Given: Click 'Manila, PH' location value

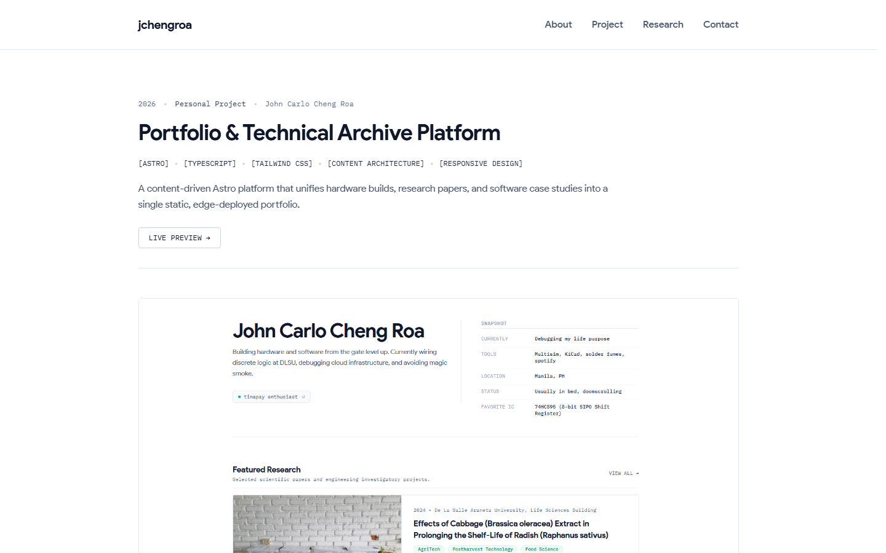Looking at the screenshot, I should pos(549,376).
